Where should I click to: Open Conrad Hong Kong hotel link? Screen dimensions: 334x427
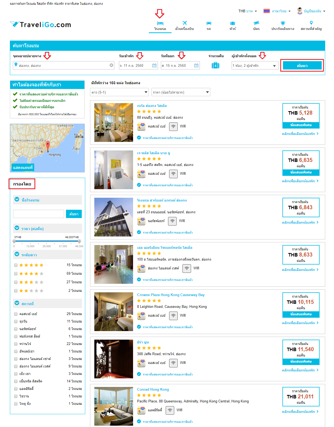tap(153, 389)
